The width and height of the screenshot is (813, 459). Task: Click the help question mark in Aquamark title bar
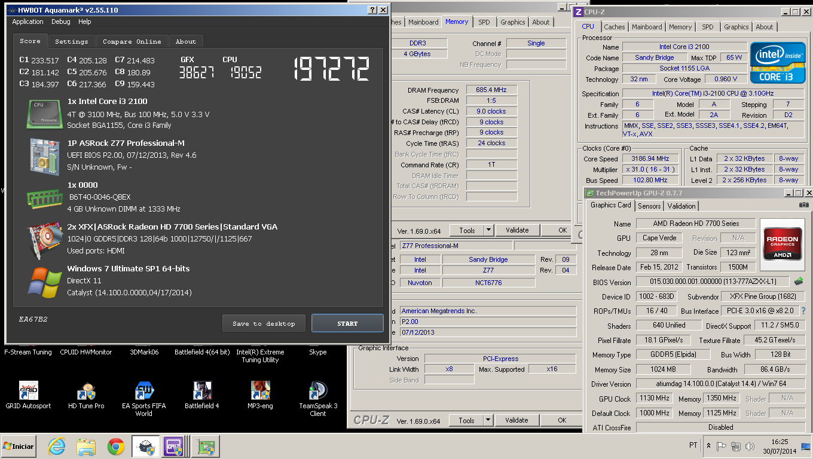pos(372,10)
